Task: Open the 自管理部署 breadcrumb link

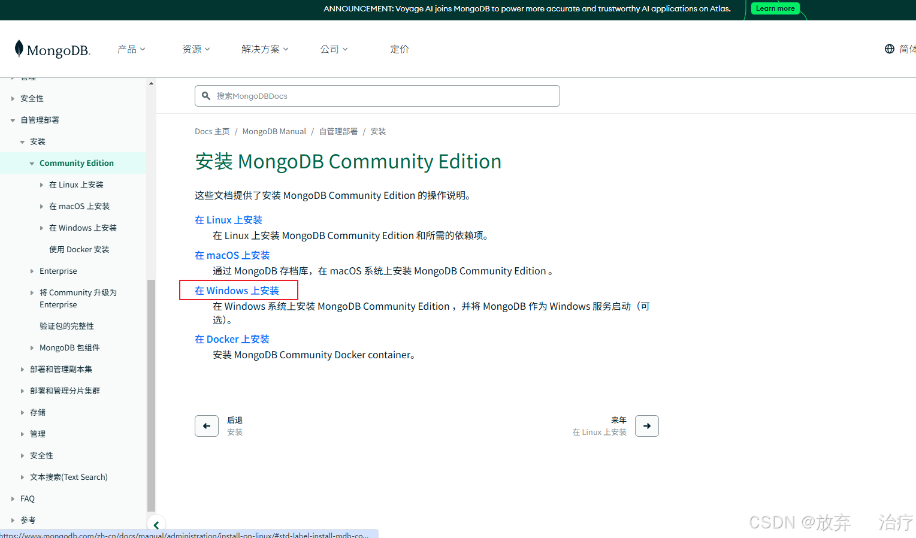Action: point(338,131)
